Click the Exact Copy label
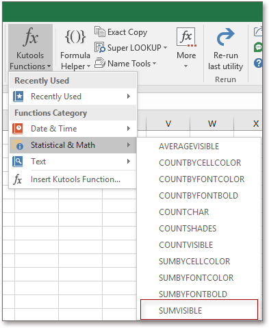This screenshot has width=269, height=328. pyautogui.click(x=127, y=32)
